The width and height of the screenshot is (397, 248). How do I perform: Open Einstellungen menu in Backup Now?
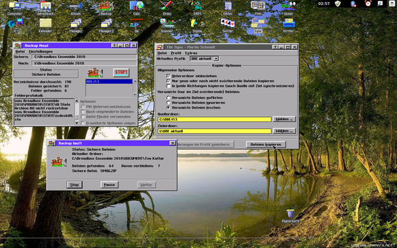point(41,51)
